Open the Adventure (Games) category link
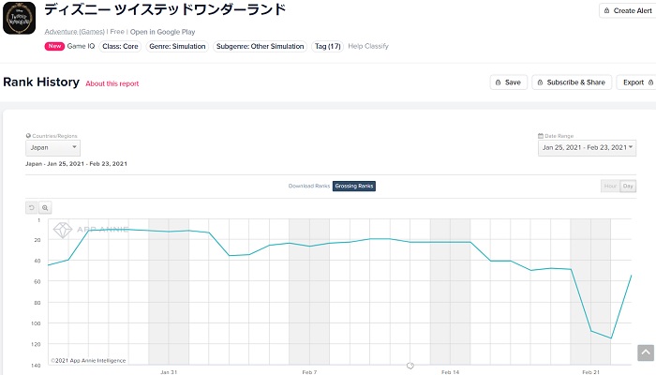Image resolution: width=656 pixels, height=375 pixels. 74,32
